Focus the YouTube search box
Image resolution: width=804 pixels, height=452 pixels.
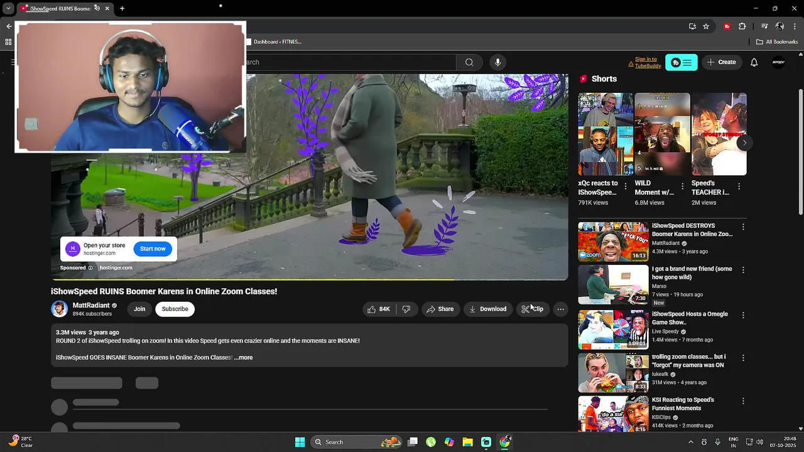tap(350, 62)
